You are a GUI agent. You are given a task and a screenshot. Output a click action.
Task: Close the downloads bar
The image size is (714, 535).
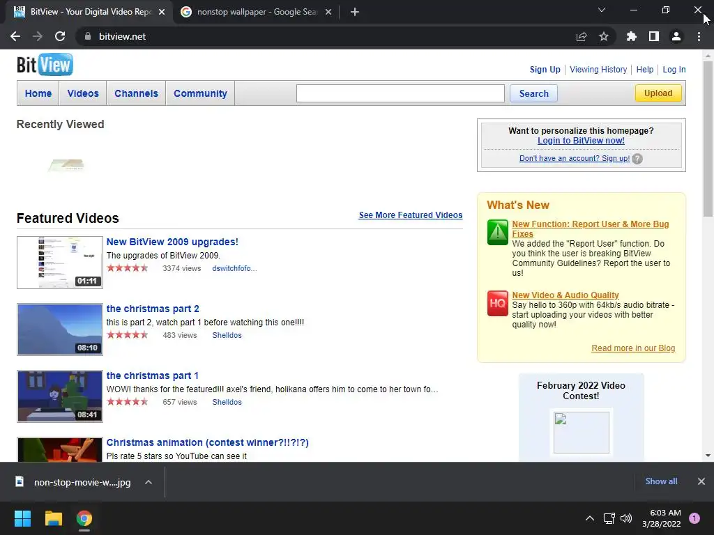pos(701,481)
